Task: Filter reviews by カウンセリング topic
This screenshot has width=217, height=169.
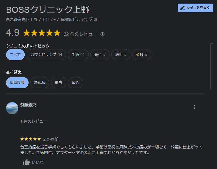Action: coord(46,55)
